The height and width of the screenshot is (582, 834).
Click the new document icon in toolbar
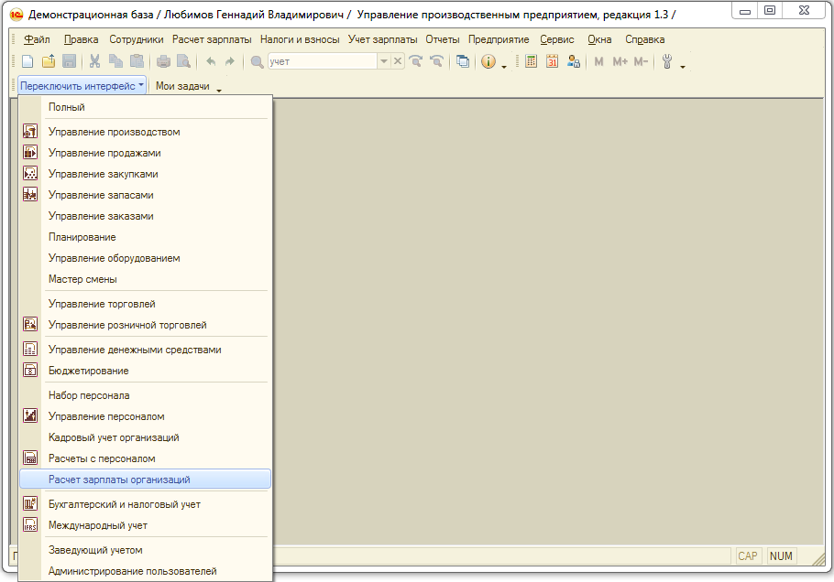click(27, 61)
